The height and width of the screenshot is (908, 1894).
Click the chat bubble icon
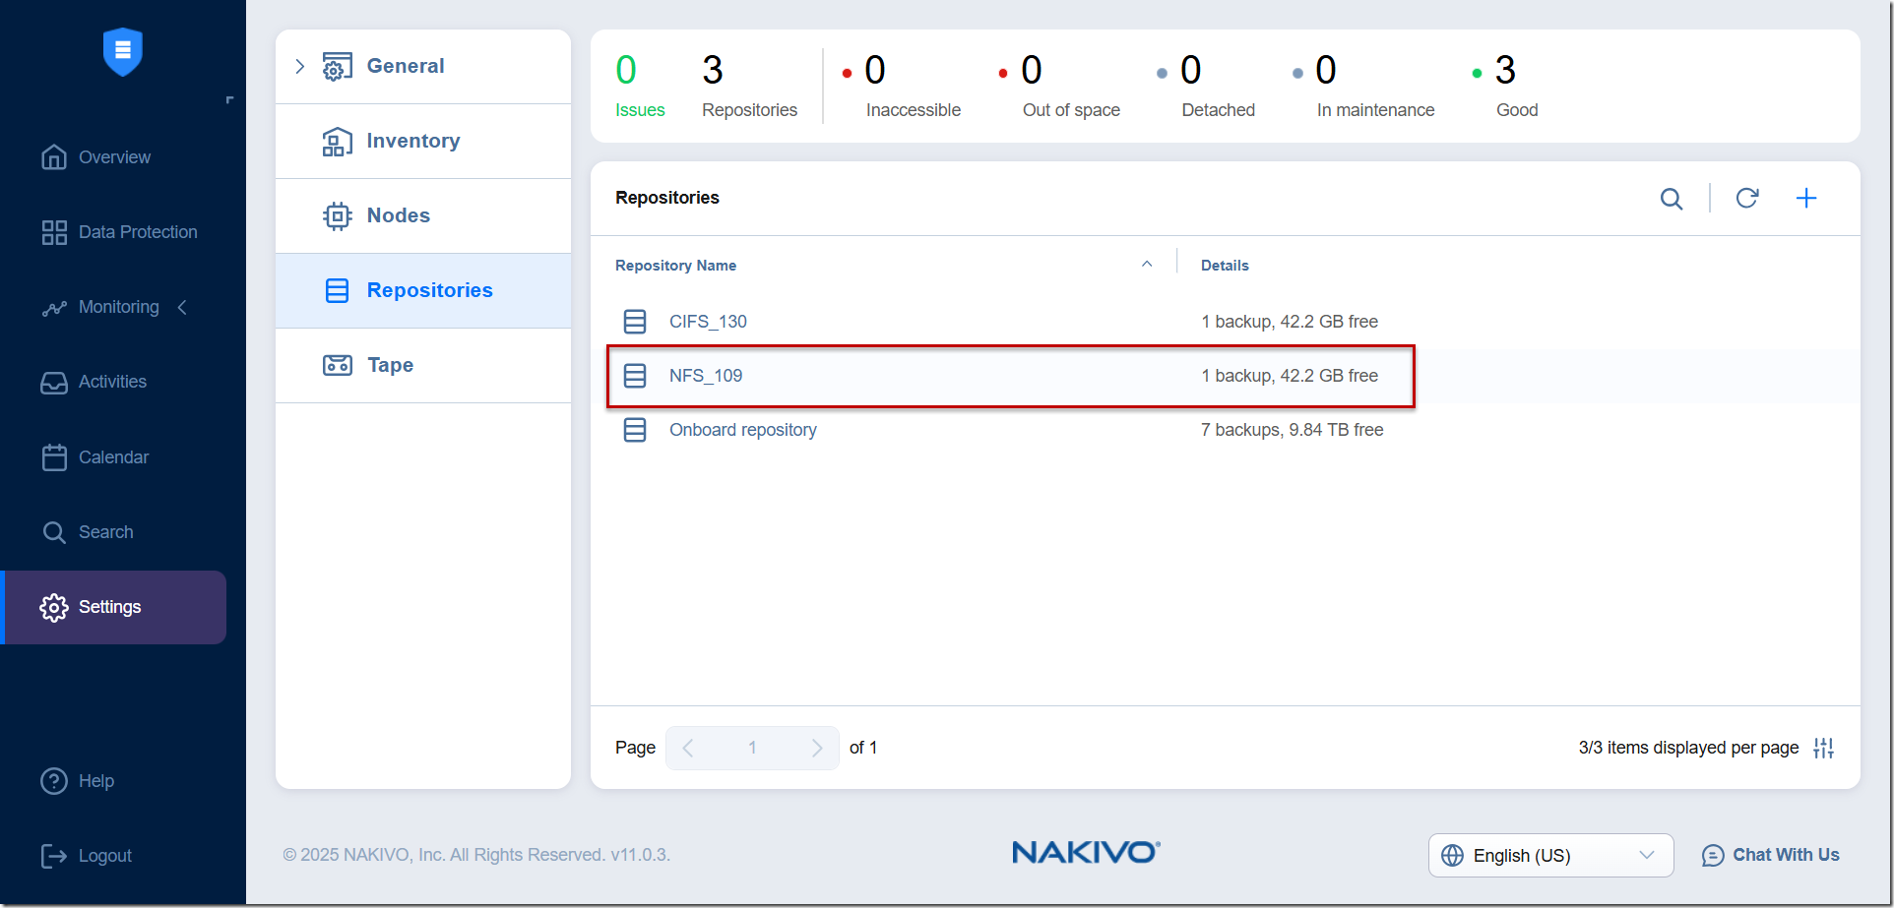point(1713,856)
